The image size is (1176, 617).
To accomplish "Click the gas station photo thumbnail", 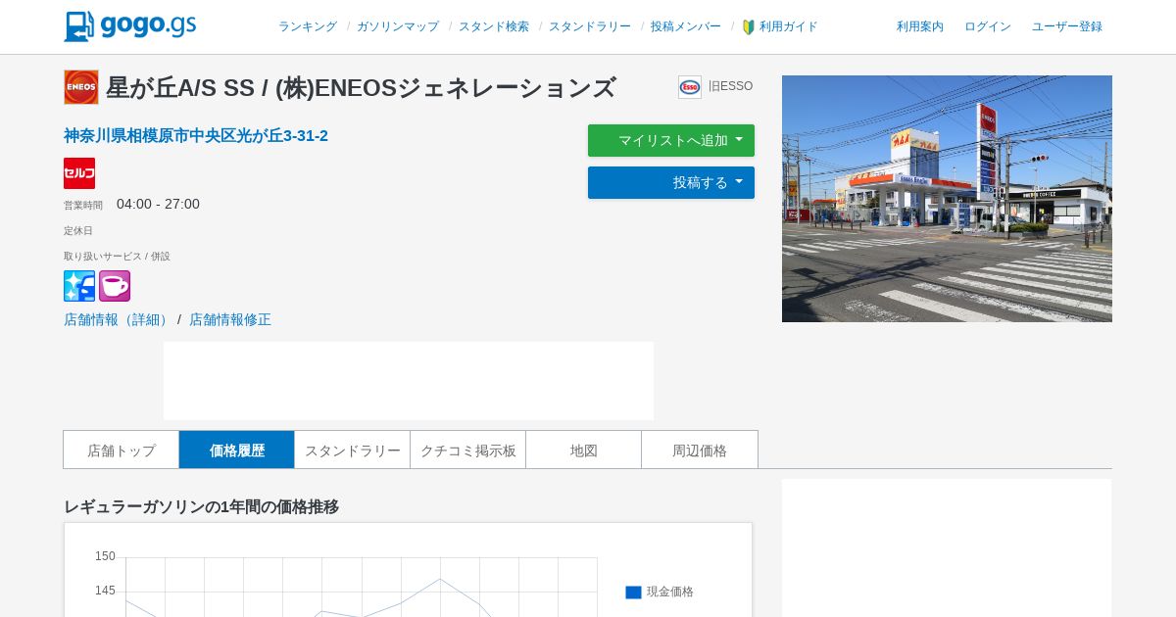I will coord(947,199).
